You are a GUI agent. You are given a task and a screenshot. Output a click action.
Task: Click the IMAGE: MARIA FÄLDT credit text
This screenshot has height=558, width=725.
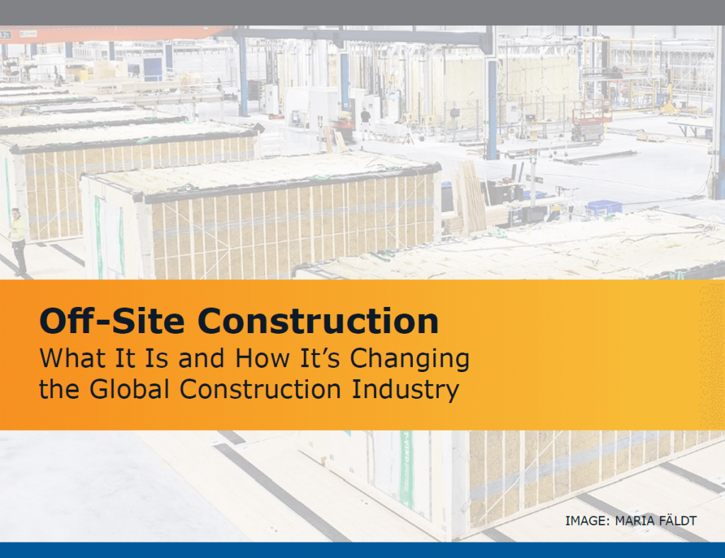pyautogui.click(x=631, y=518)
